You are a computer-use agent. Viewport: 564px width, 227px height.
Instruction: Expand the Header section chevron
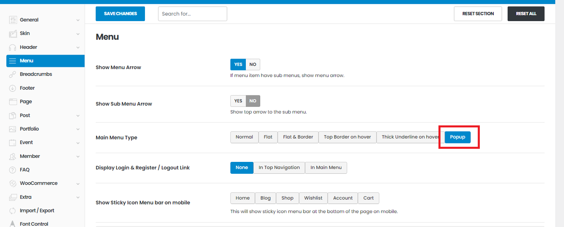click(78, 48)
